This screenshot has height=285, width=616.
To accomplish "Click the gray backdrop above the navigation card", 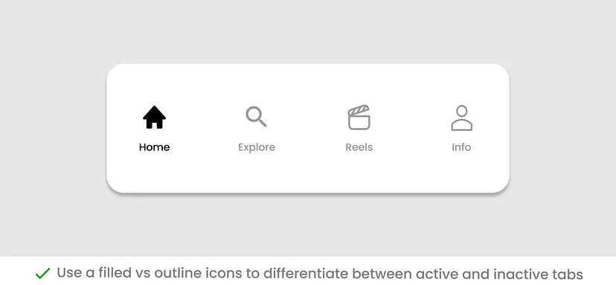I will click(308, 31).
